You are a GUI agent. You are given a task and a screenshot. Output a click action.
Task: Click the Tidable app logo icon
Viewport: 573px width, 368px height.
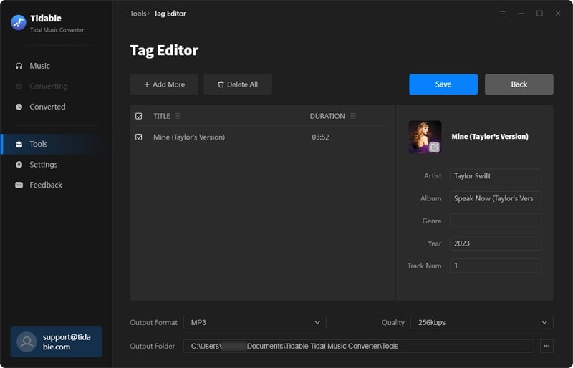[19, 22]
